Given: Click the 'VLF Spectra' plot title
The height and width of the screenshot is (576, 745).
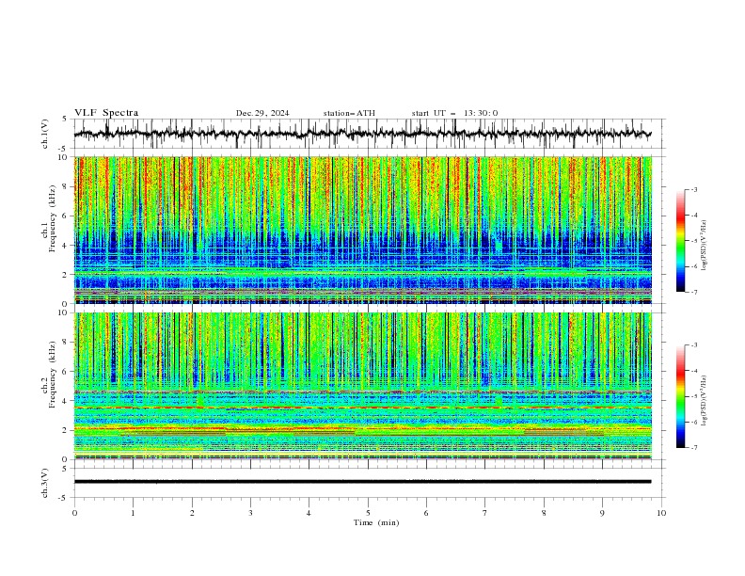Looking at the screenshot, I should (x=106, y=113).
